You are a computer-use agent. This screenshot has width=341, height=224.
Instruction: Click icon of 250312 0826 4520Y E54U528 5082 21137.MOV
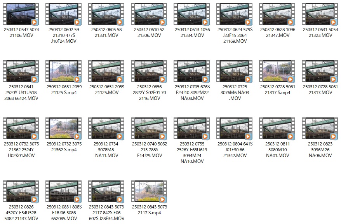point(21,191)
